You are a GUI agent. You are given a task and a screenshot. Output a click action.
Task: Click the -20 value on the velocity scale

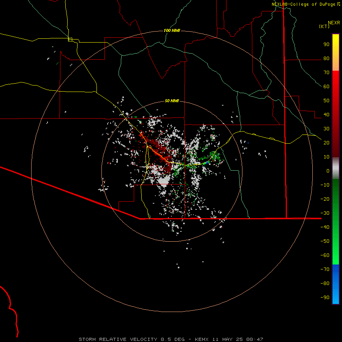click(325, 199)
